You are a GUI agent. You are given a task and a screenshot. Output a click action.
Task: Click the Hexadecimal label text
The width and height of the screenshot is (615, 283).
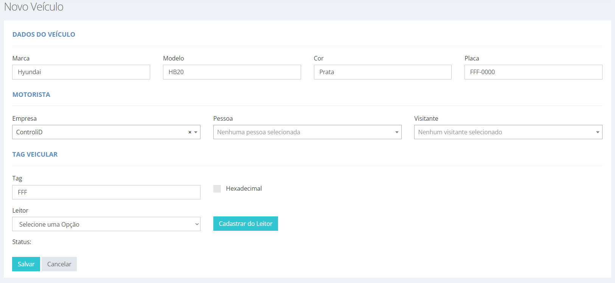244,188
